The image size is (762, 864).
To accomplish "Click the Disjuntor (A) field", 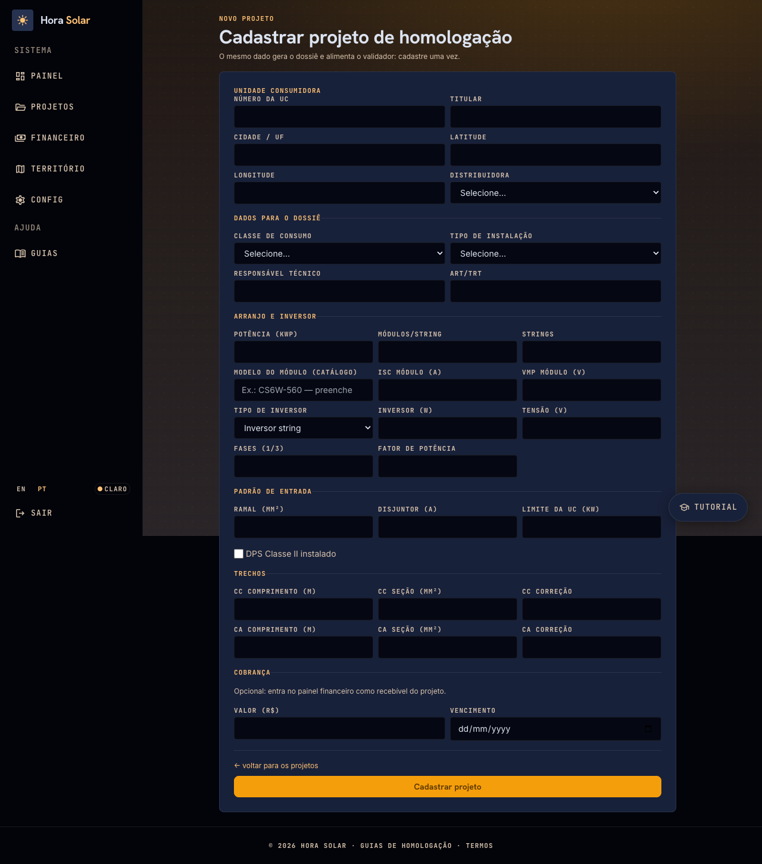I will pyautogui.click(x=448, y=527).
